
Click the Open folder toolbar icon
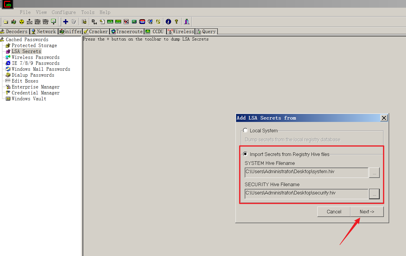(6, 22)
